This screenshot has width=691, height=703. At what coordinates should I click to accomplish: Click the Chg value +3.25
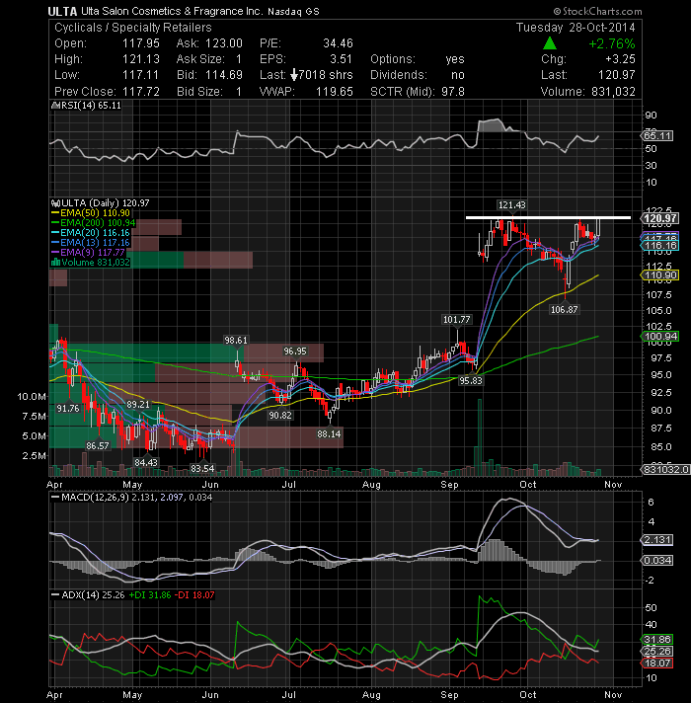[x=620, y=59]
